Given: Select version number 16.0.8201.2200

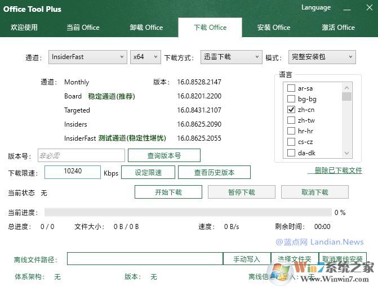Looking at the screenshot, I should 199,96.
